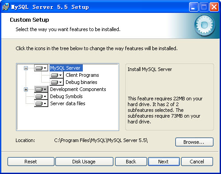
Task: Click the 'Custom Setup' heading text
Action: click(29, 20)
